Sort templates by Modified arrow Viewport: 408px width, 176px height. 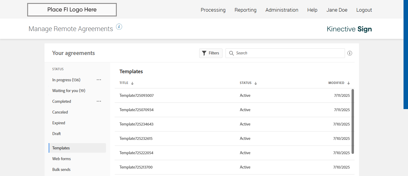click(x=349, y=83)
